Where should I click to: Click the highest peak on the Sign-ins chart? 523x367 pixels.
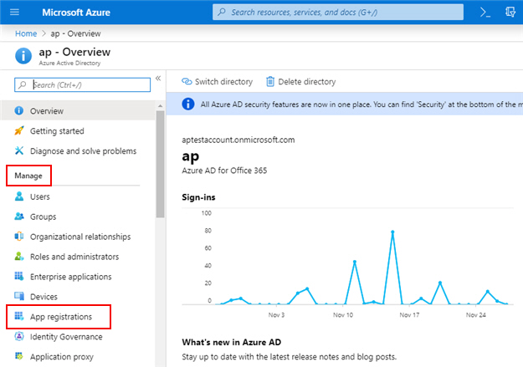pos(392,232)
